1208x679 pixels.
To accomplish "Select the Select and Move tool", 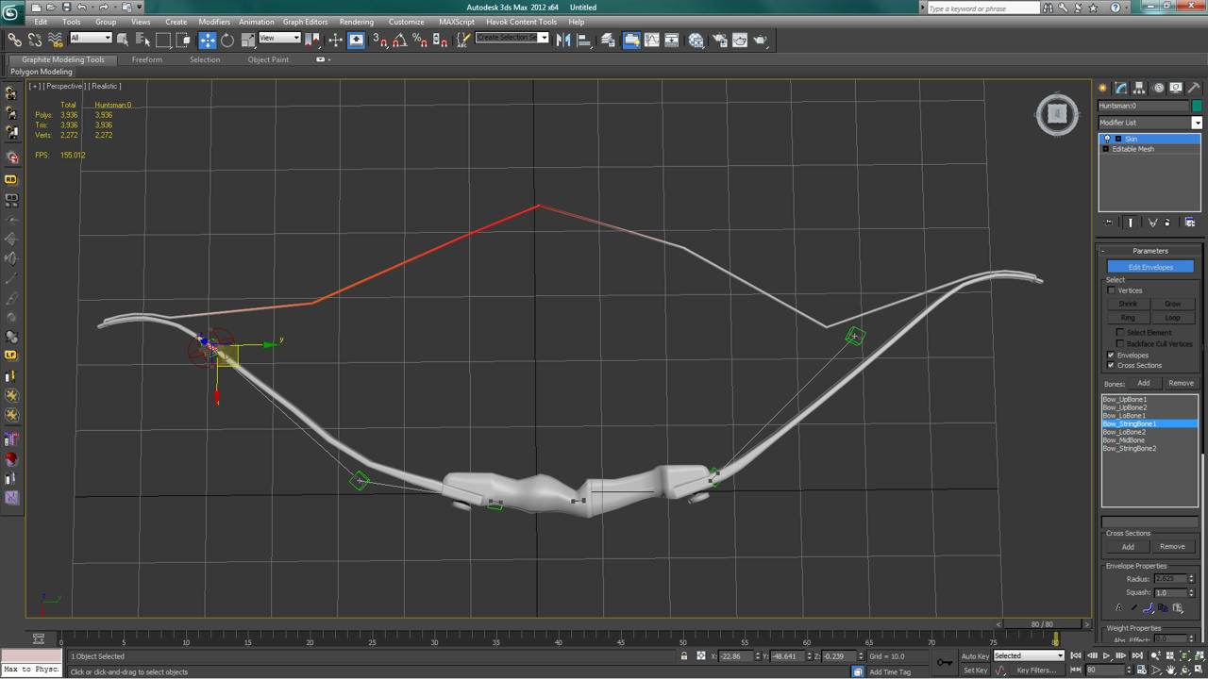I will pos(207,40).
